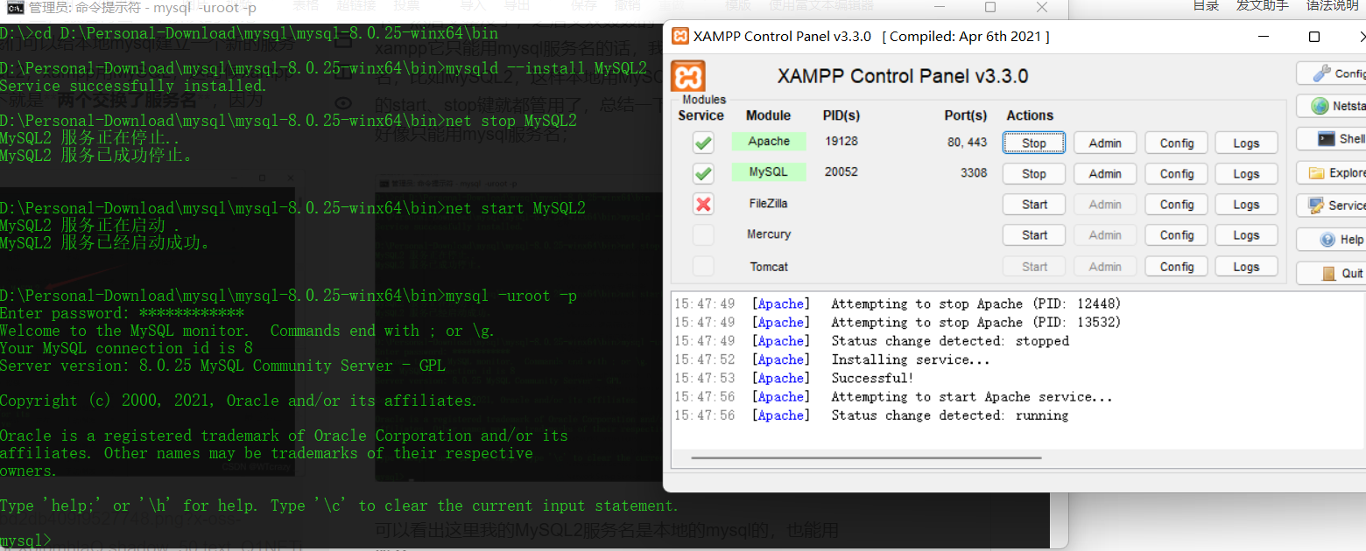Viewport: 1366px width, 551px height.
Task: View the MySQL Logs menu
Action: tap(1246, 174)
